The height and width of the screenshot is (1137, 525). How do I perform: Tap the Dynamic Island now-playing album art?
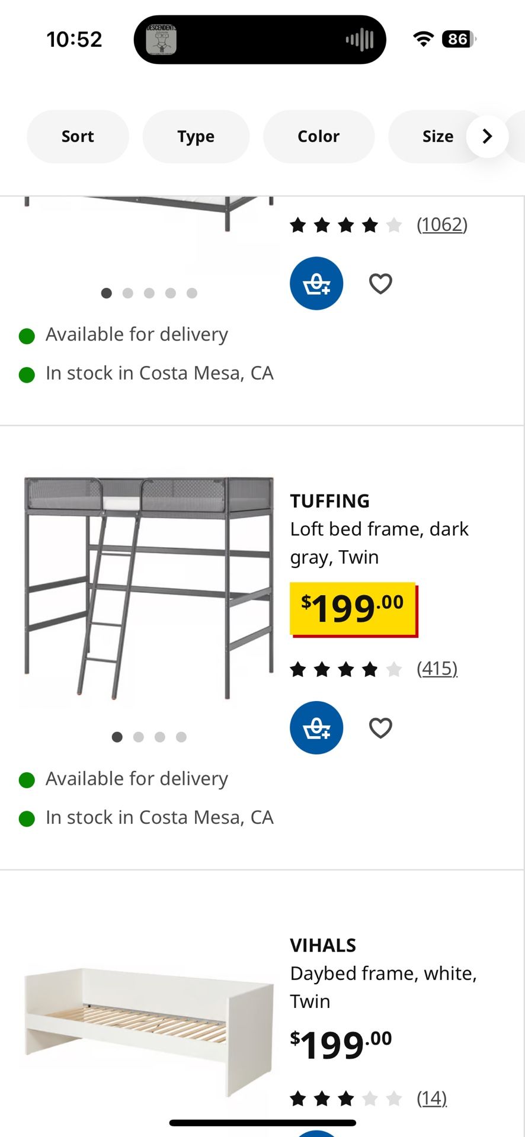[161, 40]
